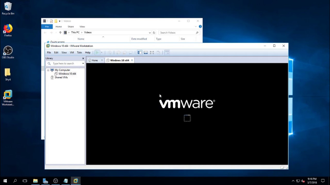The width and height of the screenshot is (330, 185).
Task: Select Firefox desktop shortcut
Action: (8, 30)
